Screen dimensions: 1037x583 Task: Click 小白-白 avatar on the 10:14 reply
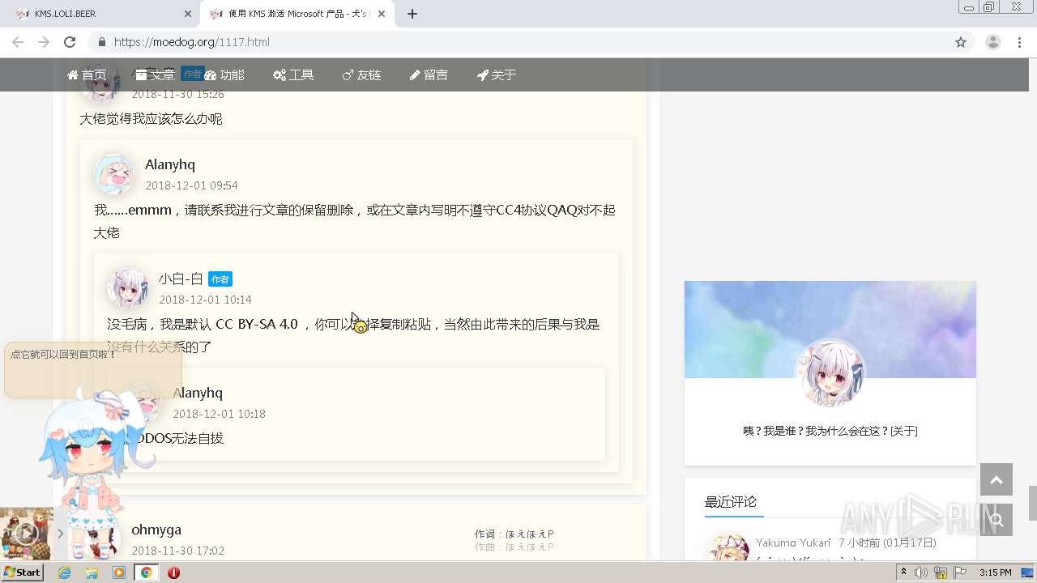pos(128,289)
